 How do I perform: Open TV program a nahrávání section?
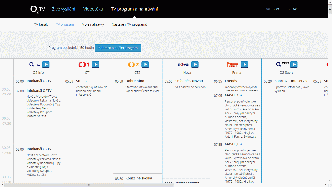point(134,9)
